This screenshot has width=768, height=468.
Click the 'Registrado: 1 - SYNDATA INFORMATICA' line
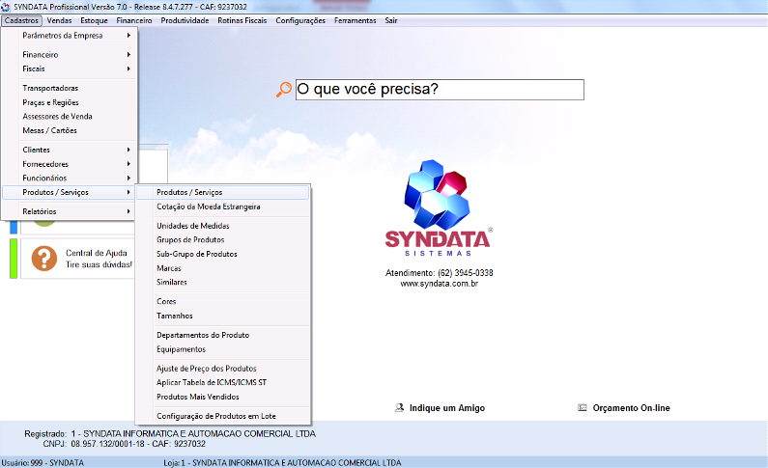pyautogui.click(x=170, y=434)
